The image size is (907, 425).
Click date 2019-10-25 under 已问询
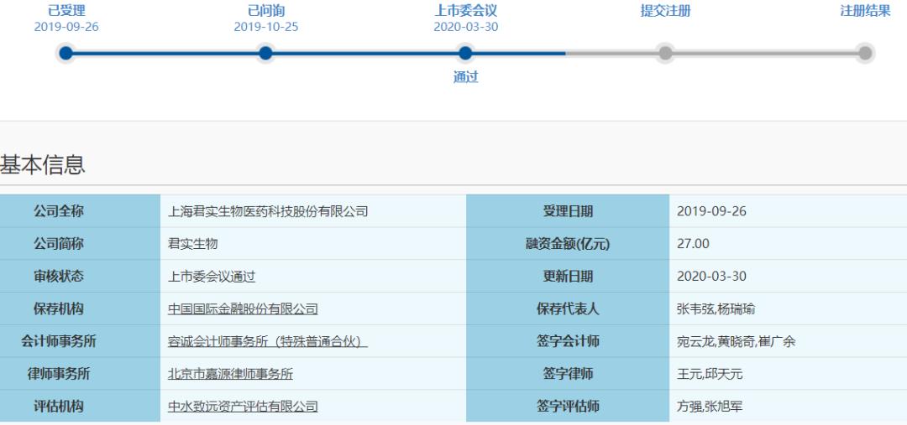266,27
